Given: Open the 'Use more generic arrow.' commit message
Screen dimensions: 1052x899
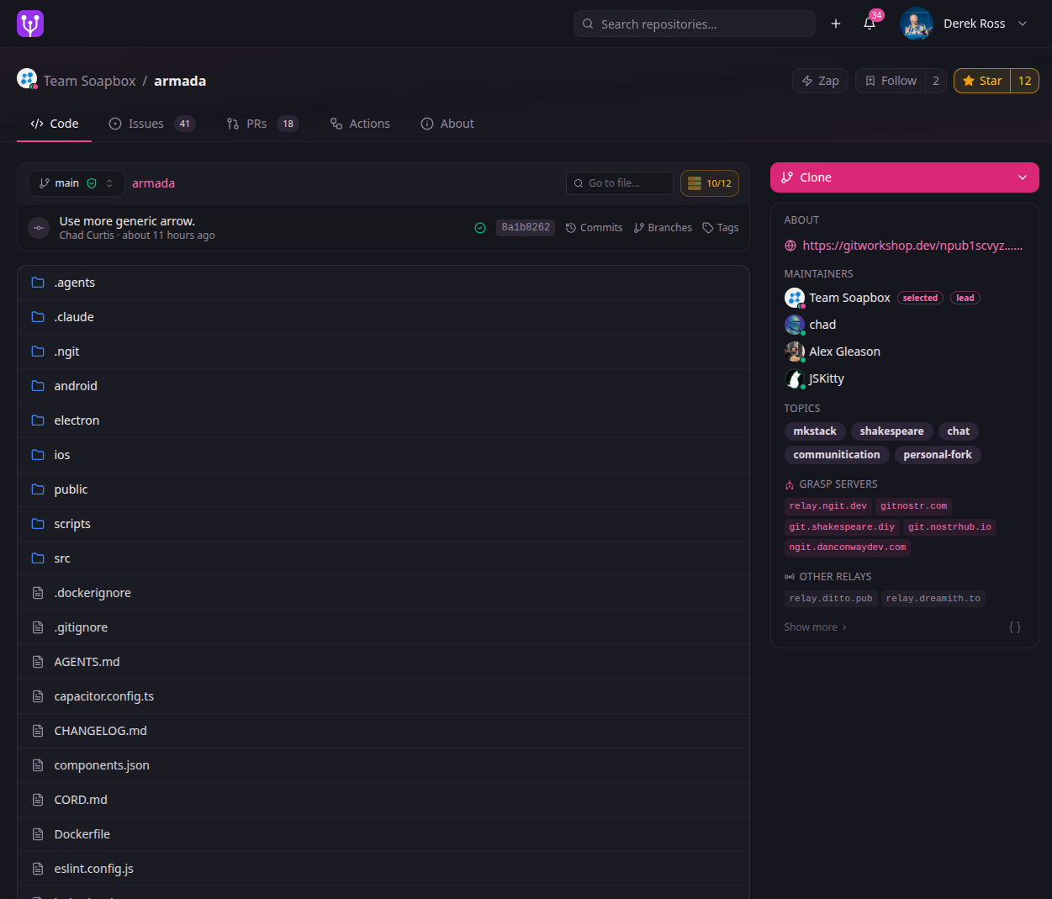Looking at the screenshot, I should click(127, 221).
